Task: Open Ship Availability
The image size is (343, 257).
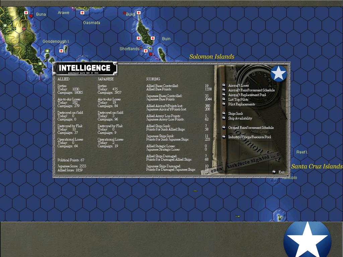Action: tap(240, 118)
